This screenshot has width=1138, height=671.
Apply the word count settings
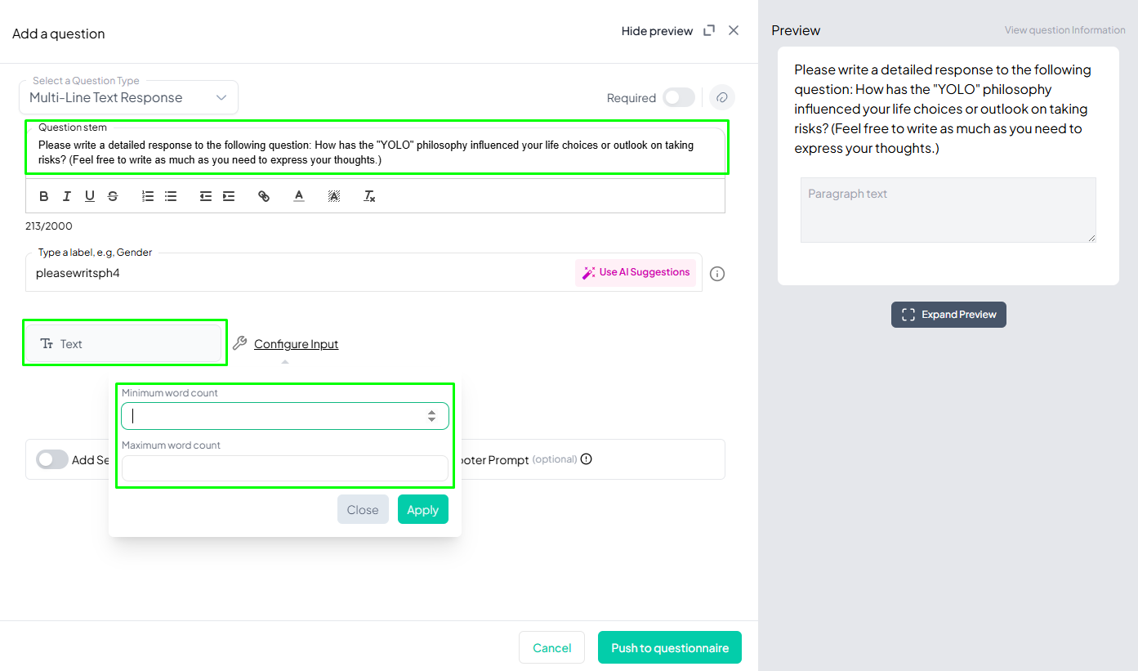tap(423, 509)
